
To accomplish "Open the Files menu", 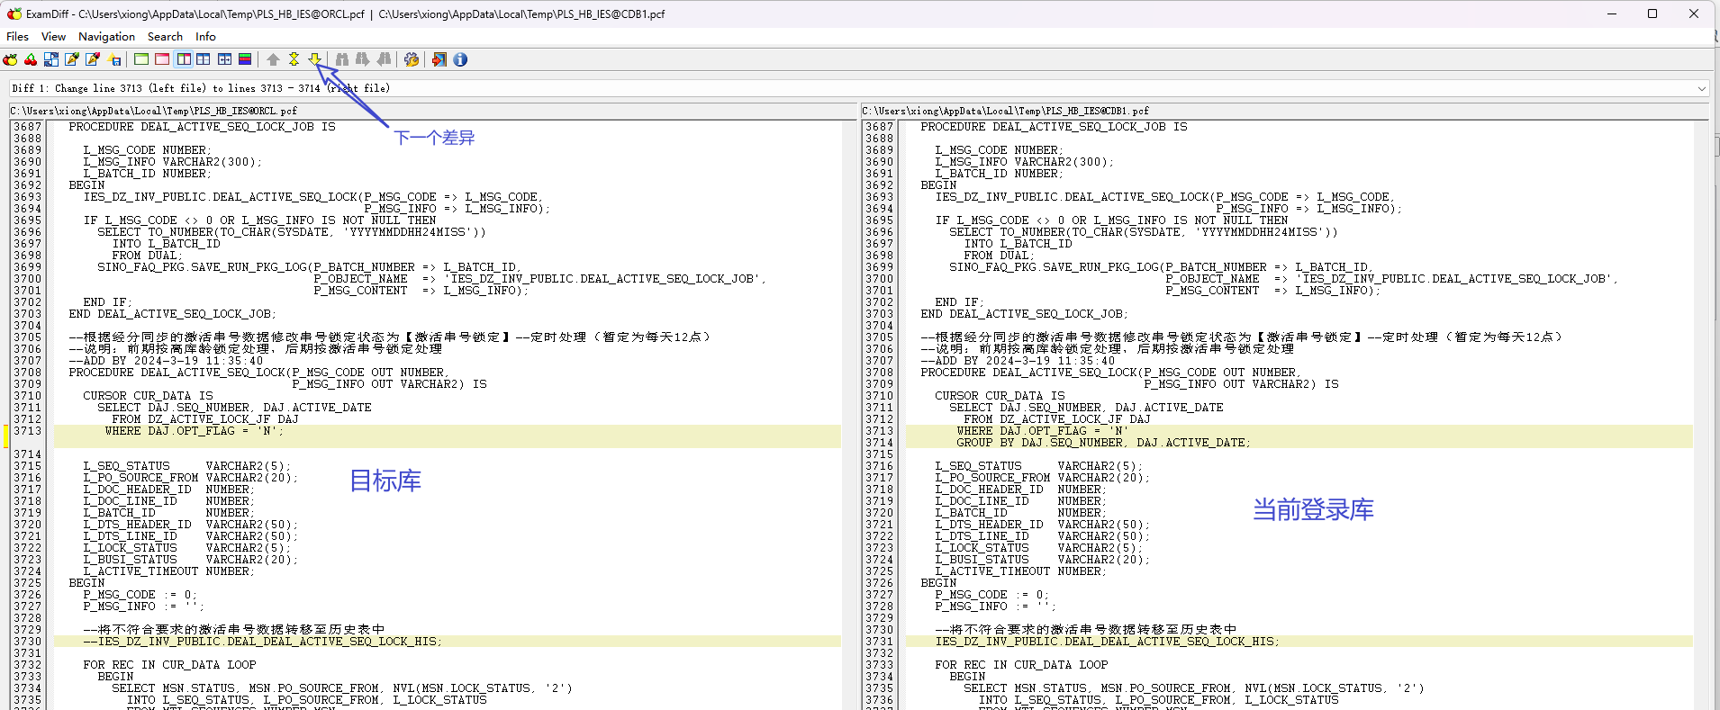I will coord(17,37).
